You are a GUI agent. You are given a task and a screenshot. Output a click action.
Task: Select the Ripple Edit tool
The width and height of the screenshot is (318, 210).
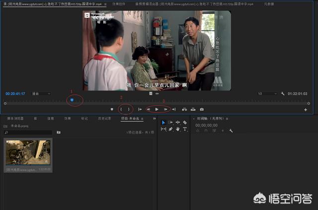pyautogui.click(x=178, y=122)
